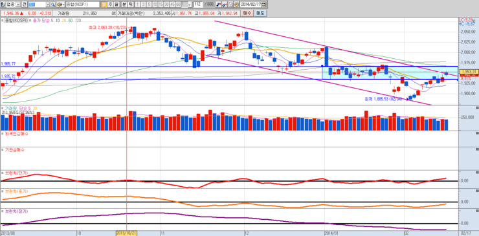Click the small square icon of price panel

click(x=2, y=21)
